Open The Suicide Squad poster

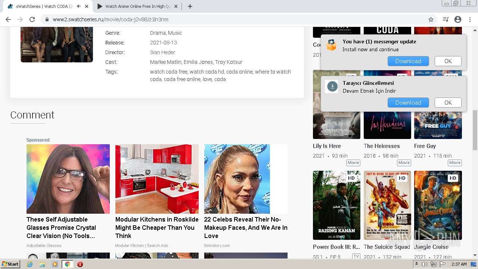point(387,205)
